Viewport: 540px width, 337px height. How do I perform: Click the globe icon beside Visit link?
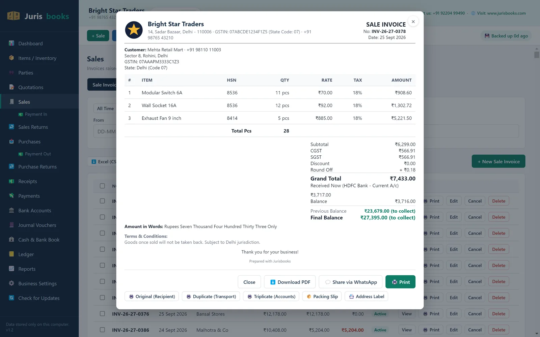click(473, 13)
